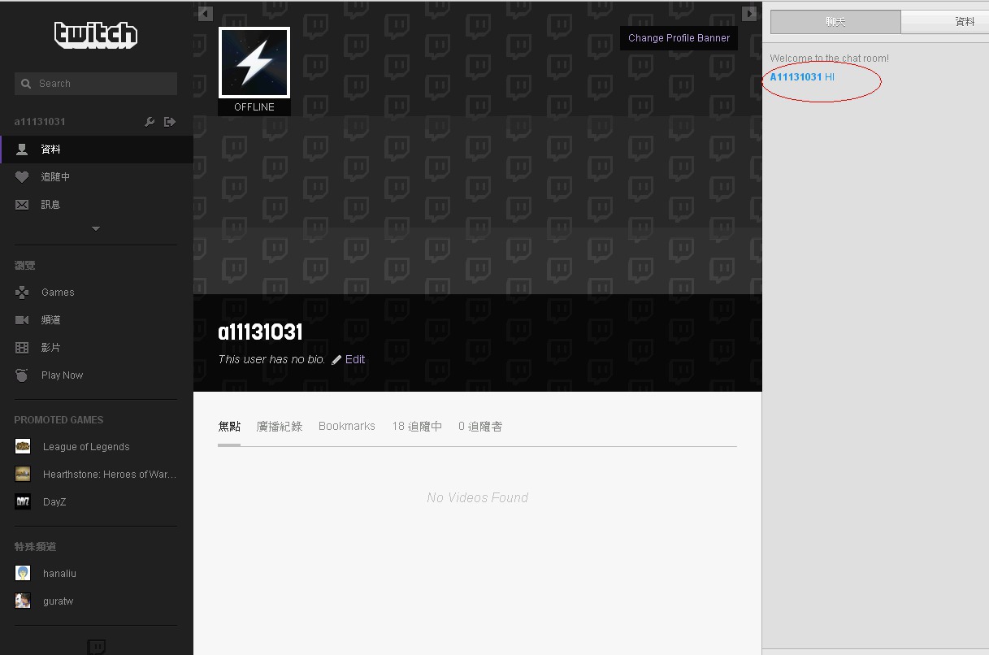The width and height of the screenshot is (989, 655).
Task: Click the lightning bolt profile picture
Action: coord(254,63)
